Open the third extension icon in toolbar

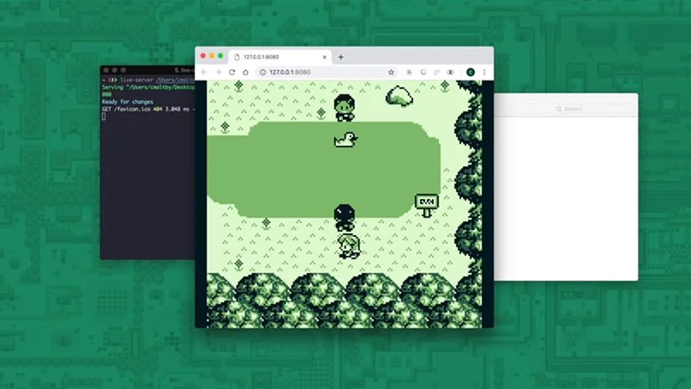click(437, 73)
